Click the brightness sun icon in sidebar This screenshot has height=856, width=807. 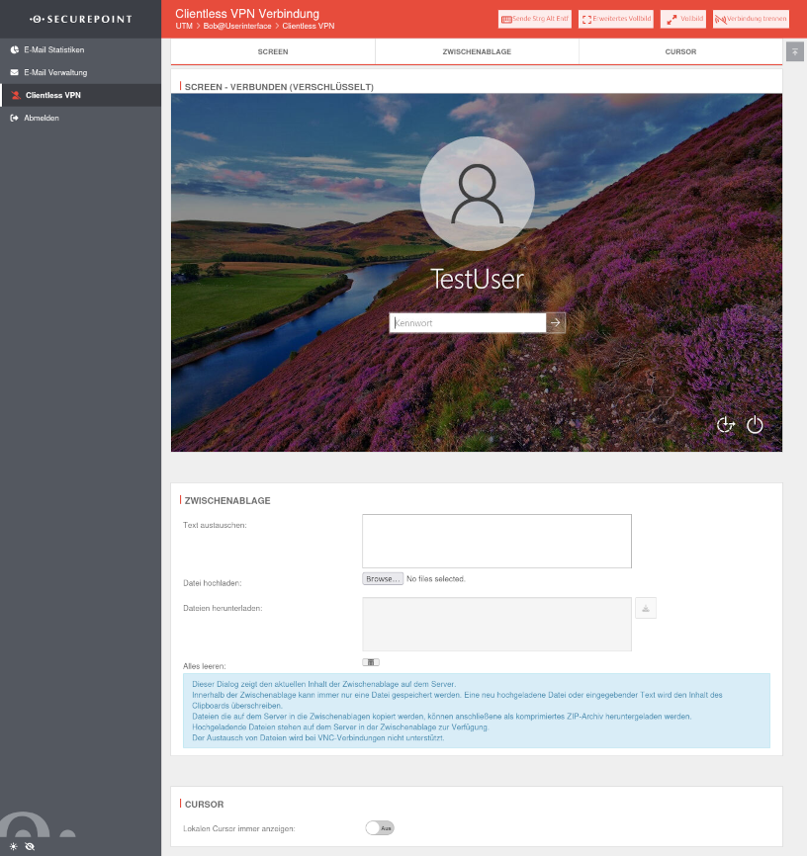[x=14, y=847]
